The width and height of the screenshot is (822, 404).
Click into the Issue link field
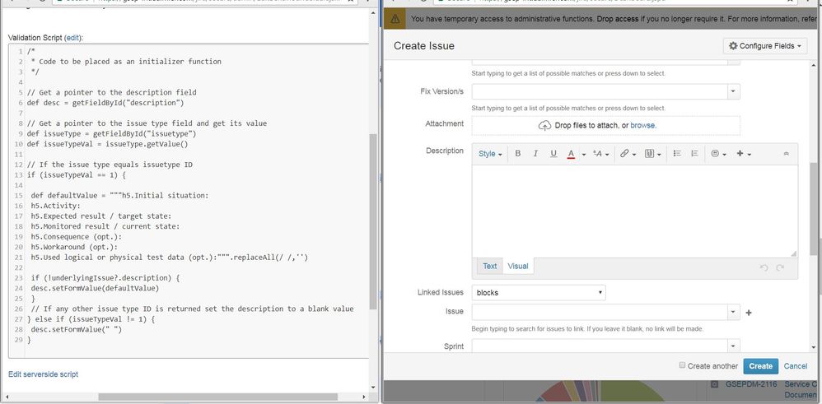pyautogui.click(x=599, y=312)
